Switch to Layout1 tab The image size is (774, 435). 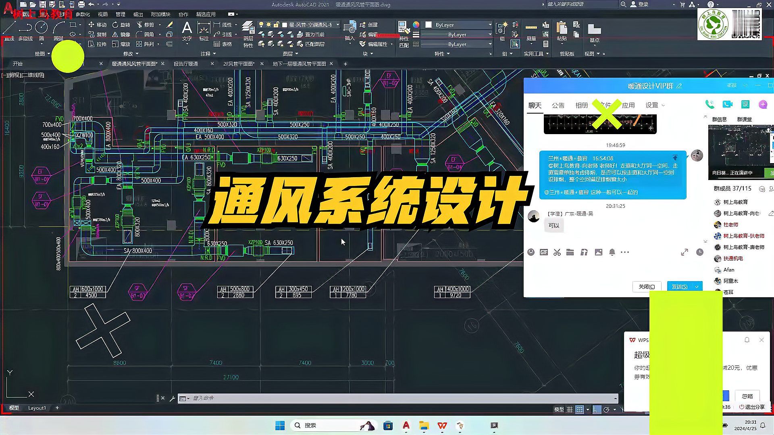click(37, 408)
